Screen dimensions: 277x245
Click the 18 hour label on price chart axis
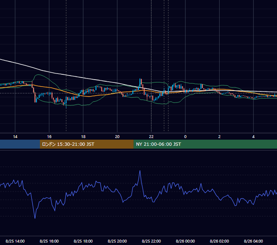[x=83, y=137]
